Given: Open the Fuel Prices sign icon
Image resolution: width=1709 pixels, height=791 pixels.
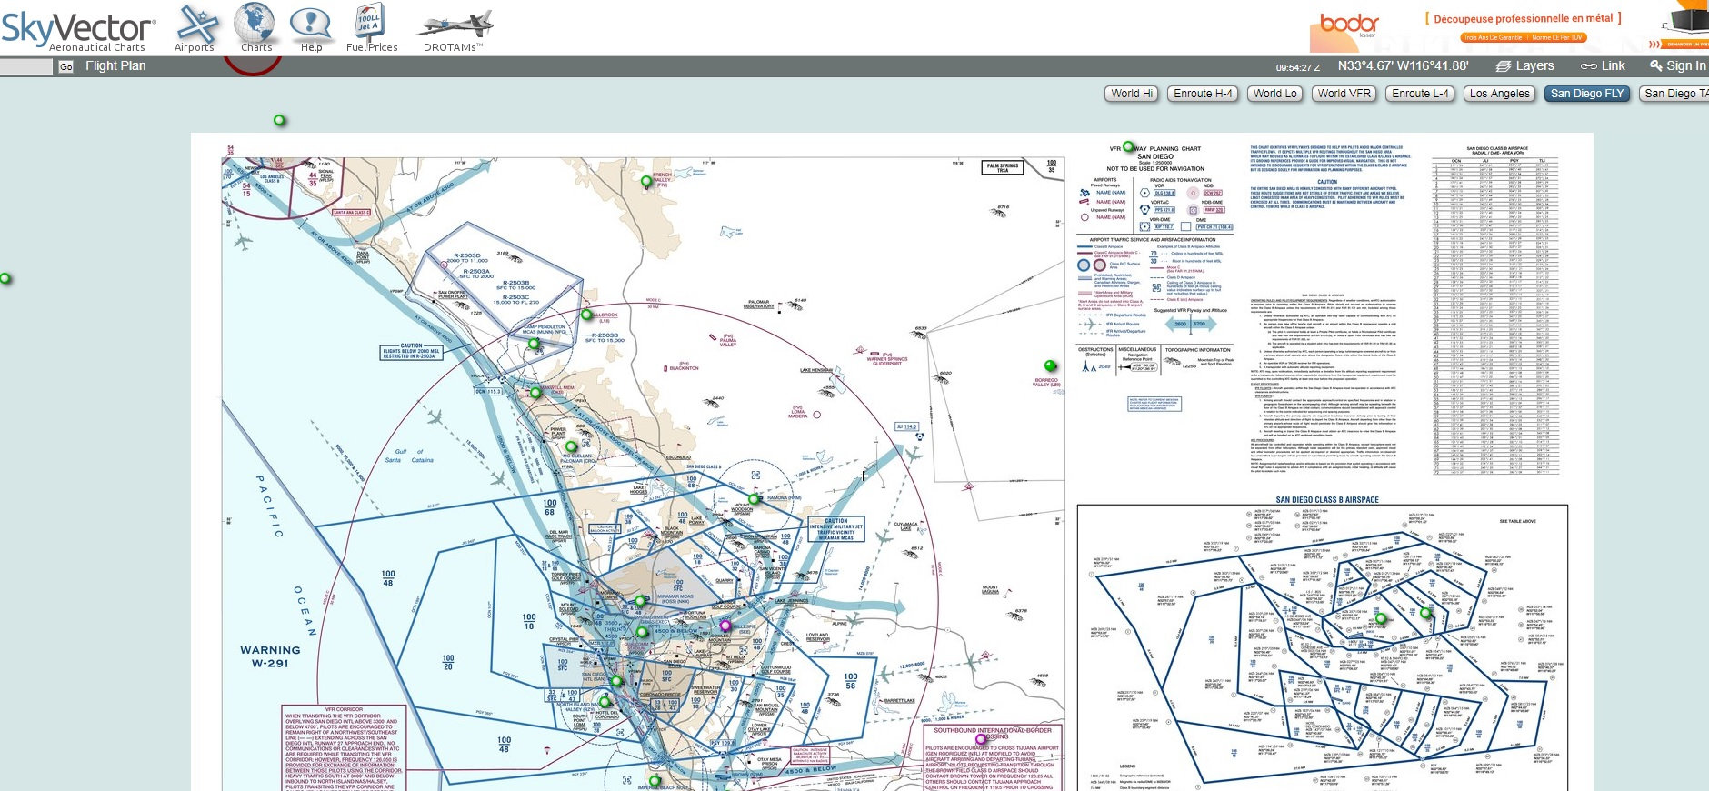Looking at the screenshot, I should (x=372, y=27).
